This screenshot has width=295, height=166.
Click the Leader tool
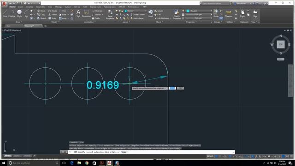coord(97,14)
